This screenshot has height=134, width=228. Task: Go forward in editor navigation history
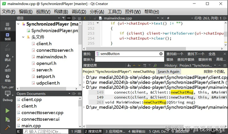[x=90, y=18]
